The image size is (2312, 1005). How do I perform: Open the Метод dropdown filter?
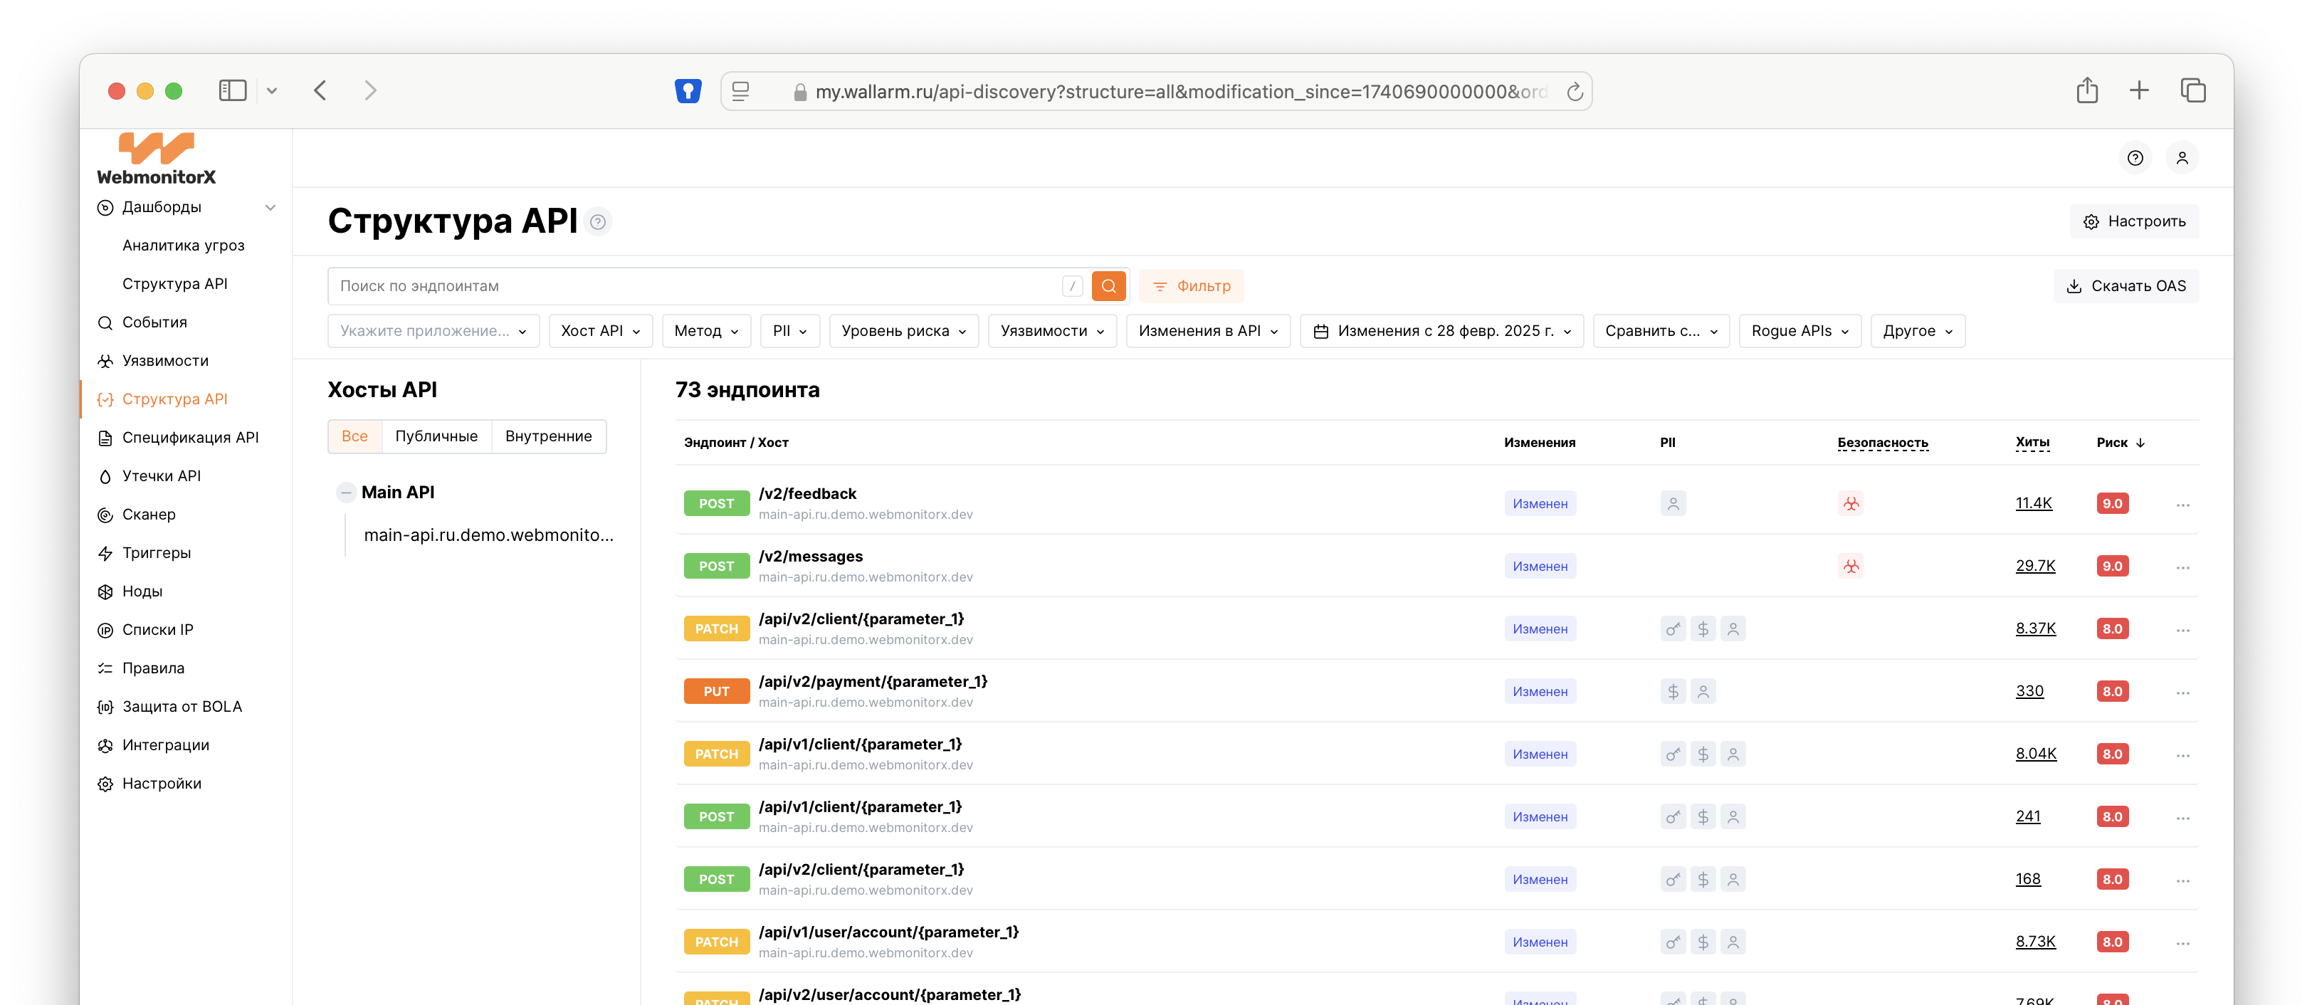[x=706, y=331]
